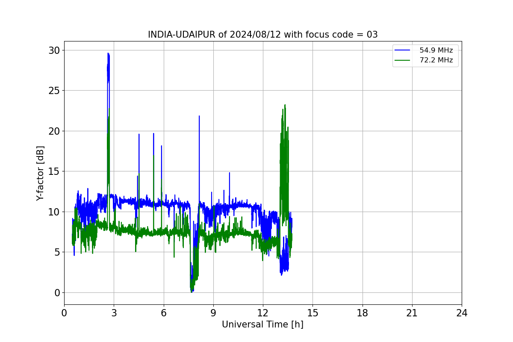Click x-axis tick label 12
Screen dimensions: 513x342
click(263, 313)
